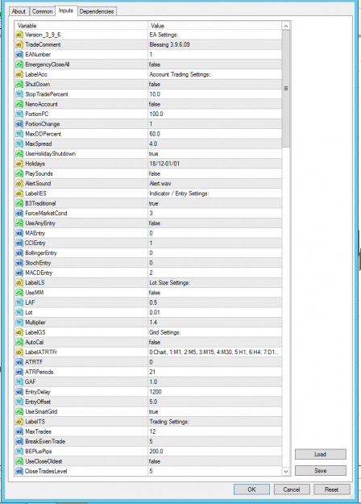Select the MaxTrades value 12

(x=152, y=431)
